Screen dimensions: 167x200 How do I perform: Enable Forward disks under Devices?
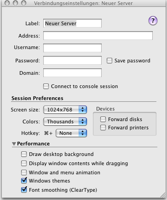tap(103, 119)
